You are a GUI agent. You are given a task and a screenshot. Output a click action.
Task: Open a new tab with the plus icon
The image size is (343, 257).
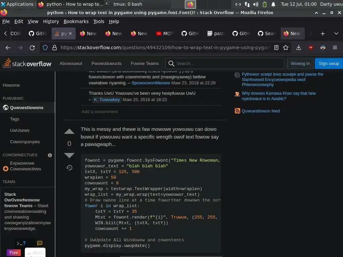click(323, 34)
